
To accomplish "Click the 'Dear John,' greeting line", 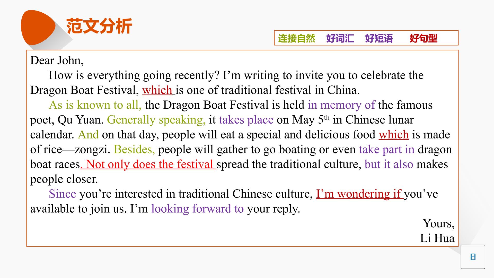I will (57, 60).
